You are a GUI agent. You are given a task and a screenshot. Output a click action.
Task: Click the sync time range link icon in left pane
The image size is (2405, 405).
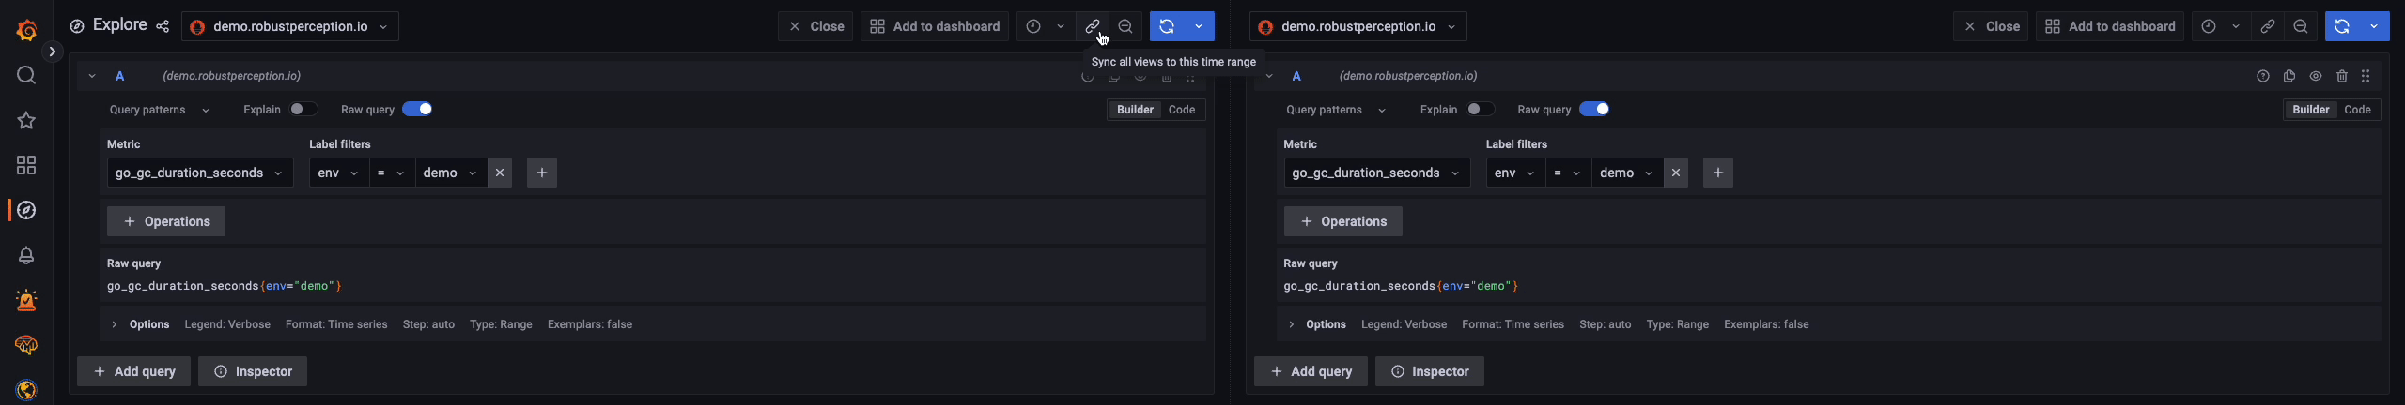pyautogui.click(x=1092, y=26)
